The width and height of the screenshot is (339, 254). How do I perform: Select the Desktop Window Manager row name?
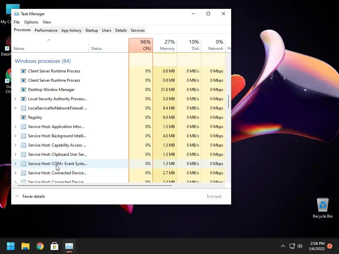click(51, 90)
